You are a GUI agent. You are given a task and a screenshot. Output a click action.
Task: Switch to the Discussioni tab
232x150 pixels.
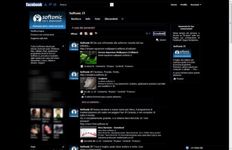111,19
